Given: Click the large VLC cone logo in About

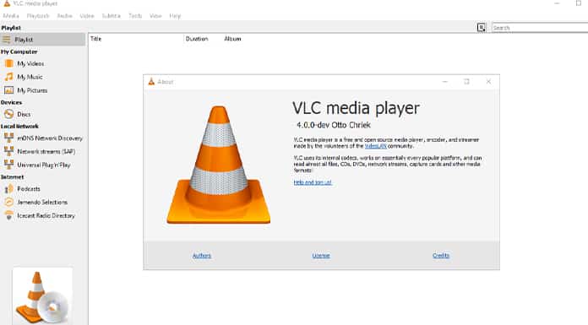Looking at the screenshot, I should pyautogui.click(x=219, y=165).
